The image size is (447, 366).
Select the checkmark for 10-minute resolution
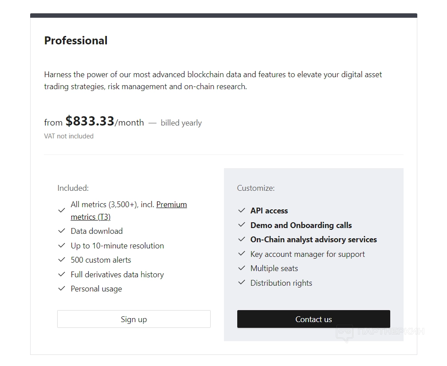tap(62, 246)
